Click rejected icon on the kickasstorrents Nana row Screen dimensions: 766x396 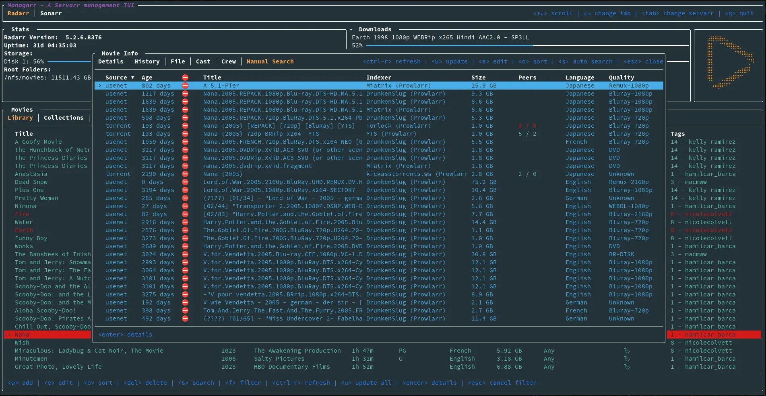pos(185,174)
